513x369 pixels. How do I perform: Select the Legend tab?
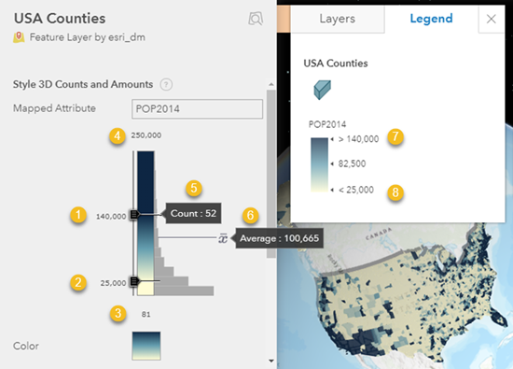click(x=431, y=19)
